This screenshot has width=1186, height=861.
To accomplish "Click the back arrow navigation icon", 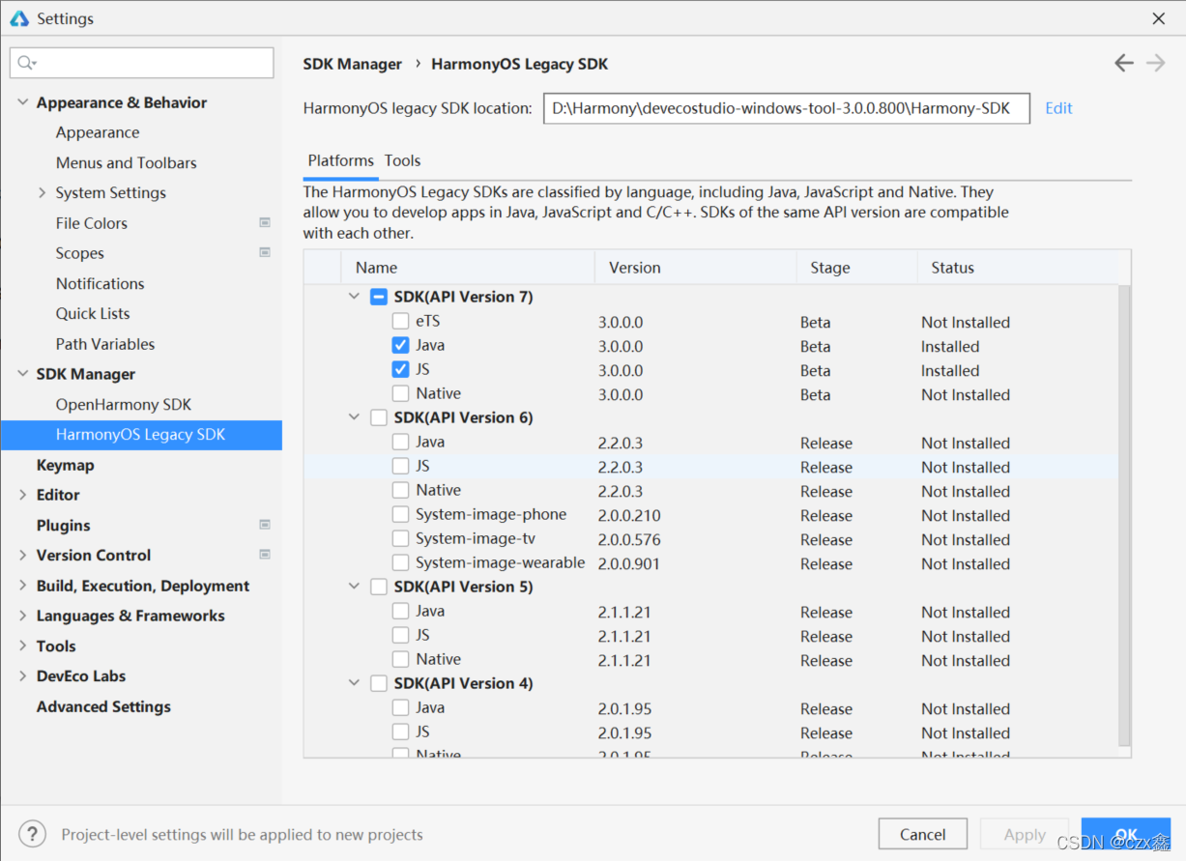I will click(x=1123, y=63).
